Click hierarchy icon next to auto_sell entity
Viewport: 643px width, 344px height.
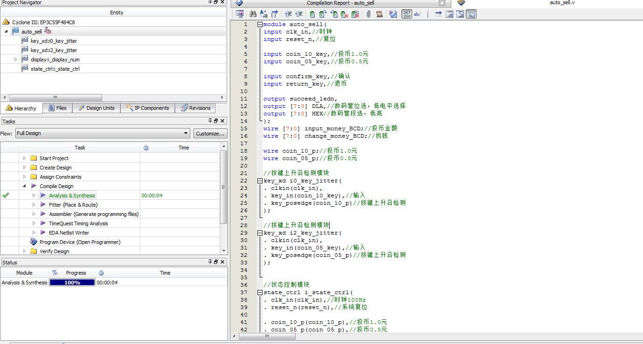pyautogui.click(x=48, y=31)
